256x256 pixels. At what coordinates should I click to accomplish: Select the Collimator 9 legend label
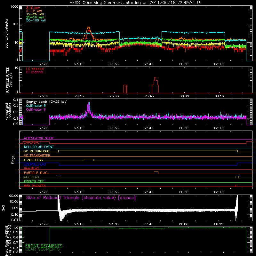36,109
